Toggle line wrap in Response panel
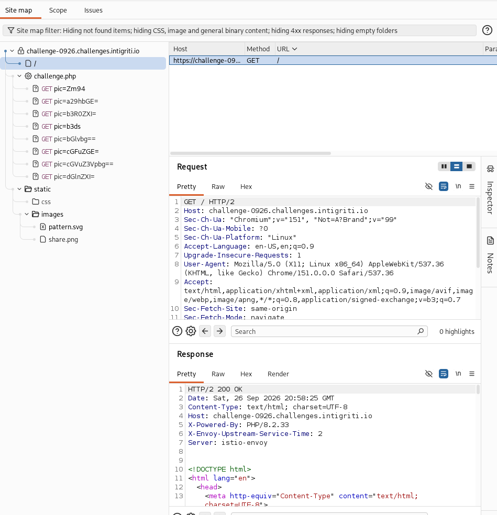 pyautogui.click(x=444, y=374)
